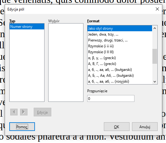Select 'а, б, .., аа, аб, ... (rosyjski)' format
This screenshot has width=166, height=143.
click(120, 81)
